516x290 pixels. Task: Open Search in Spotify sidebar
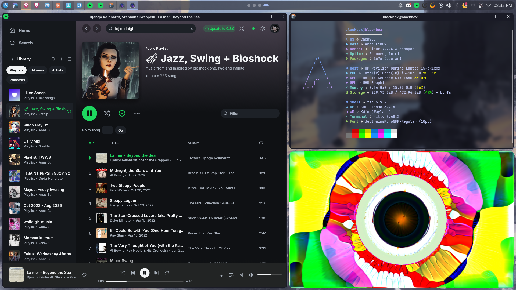click(x=21, y=43)
